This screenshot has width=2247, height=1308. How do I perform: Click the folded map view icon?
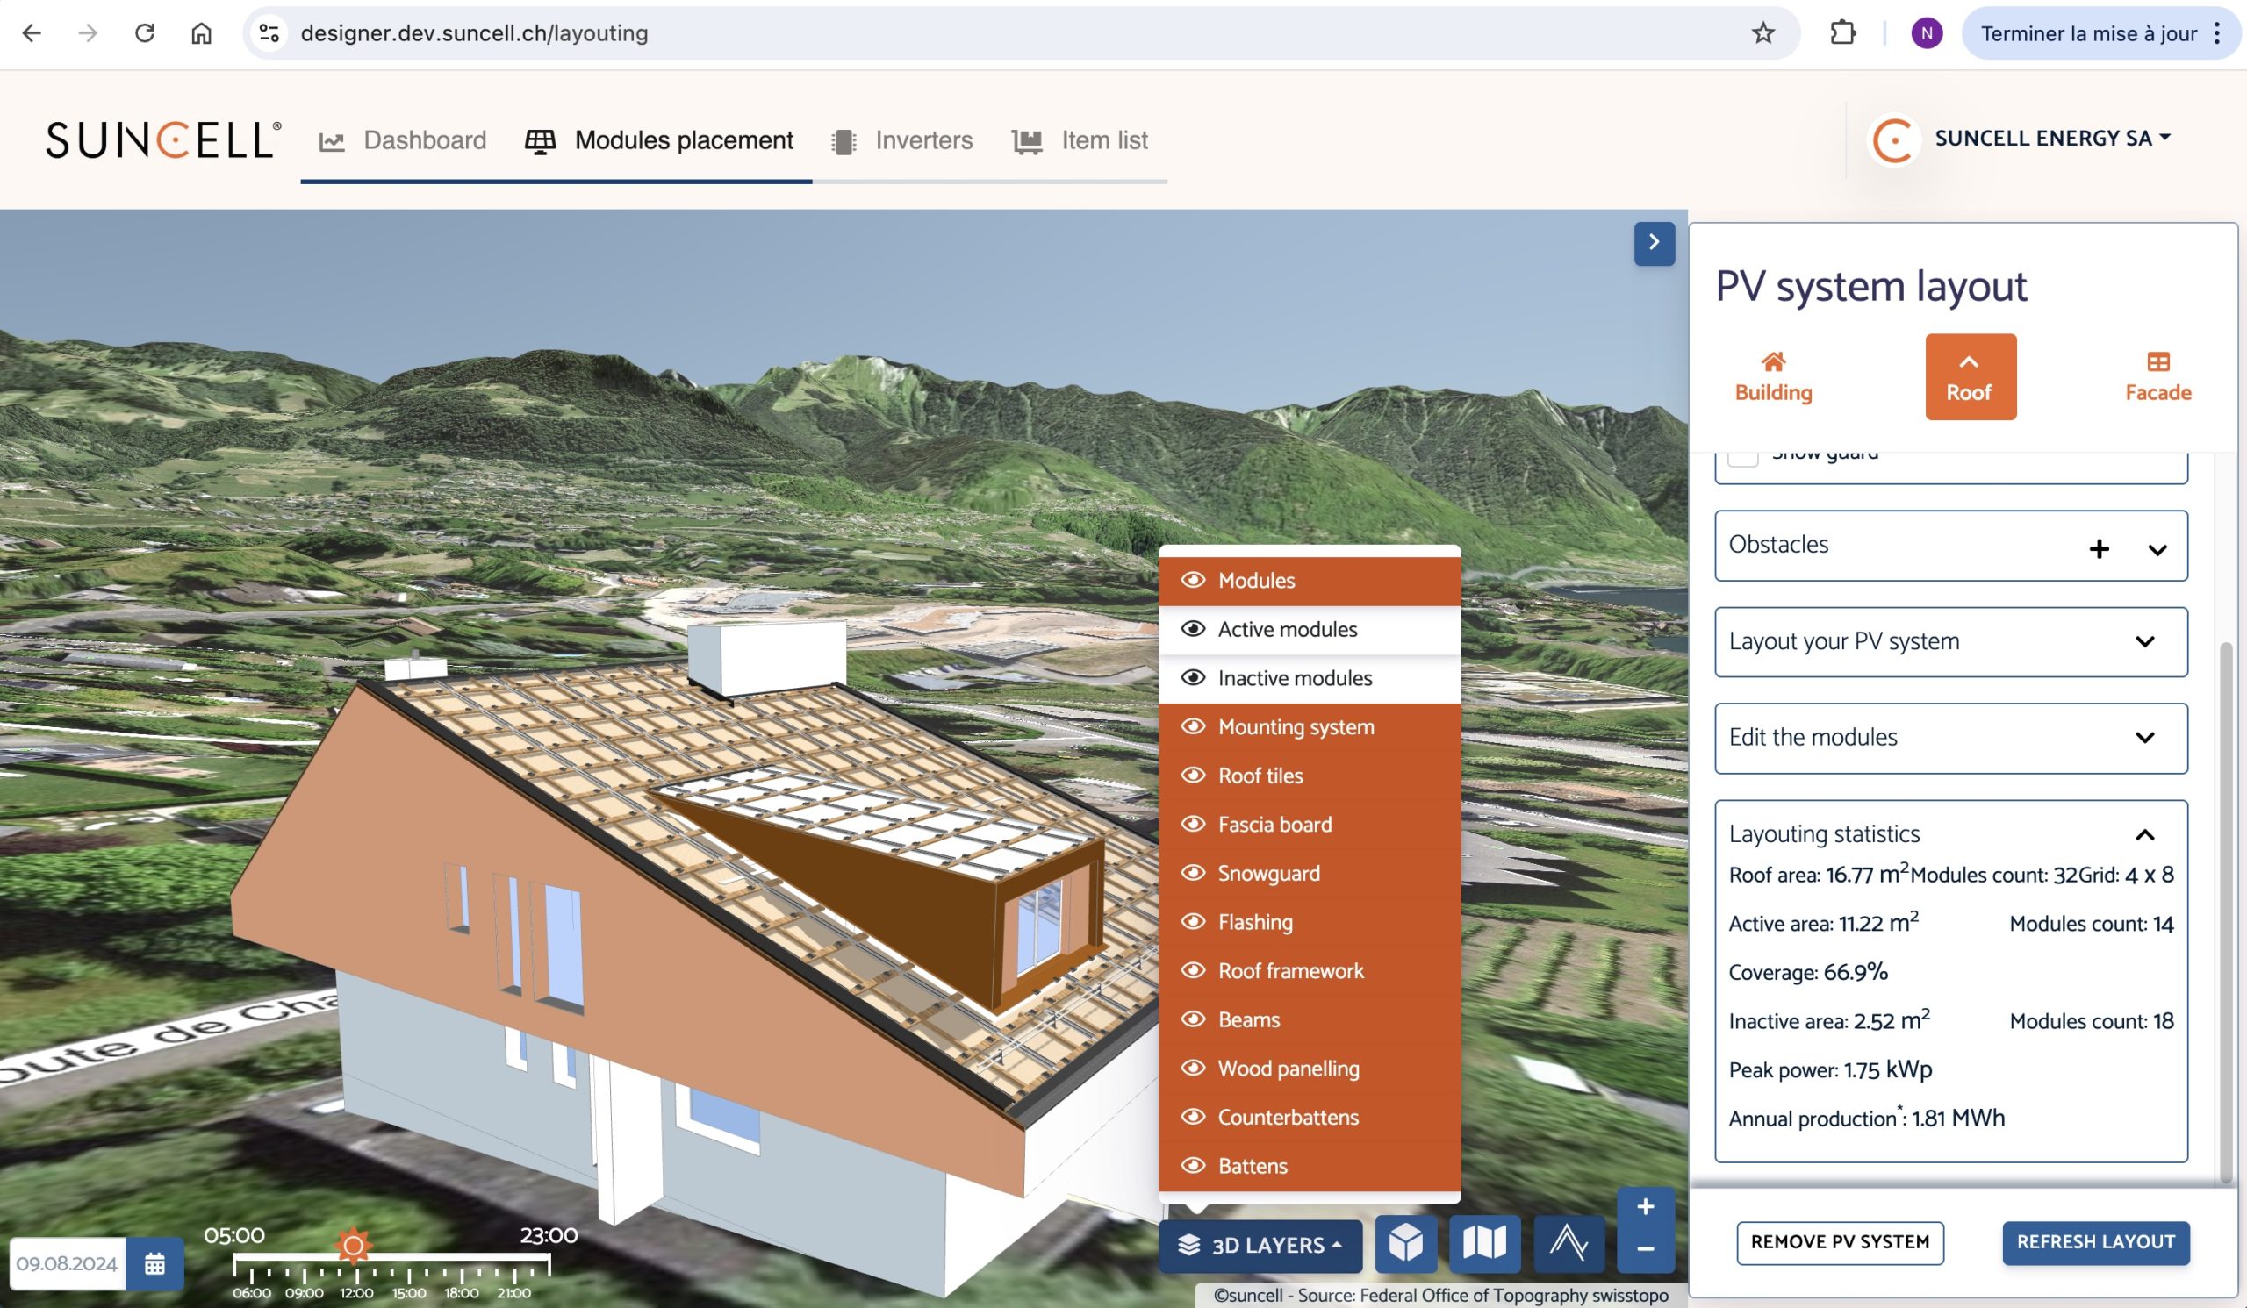coord(1484,1243)
